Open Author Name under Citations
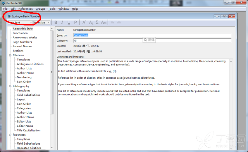This screenshot has height=152, width=248. 26,73
